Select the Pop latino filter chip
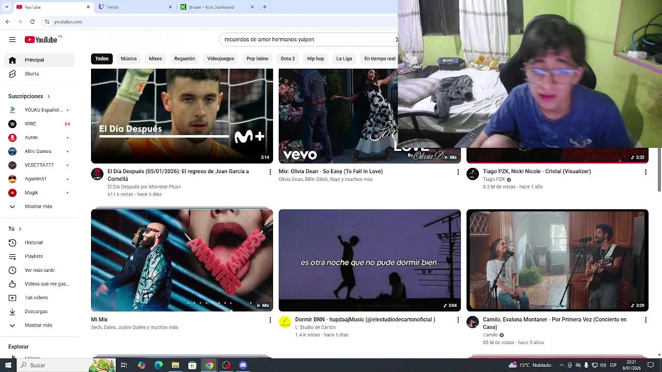Screen dimensions: 662x372 point(258,59)
